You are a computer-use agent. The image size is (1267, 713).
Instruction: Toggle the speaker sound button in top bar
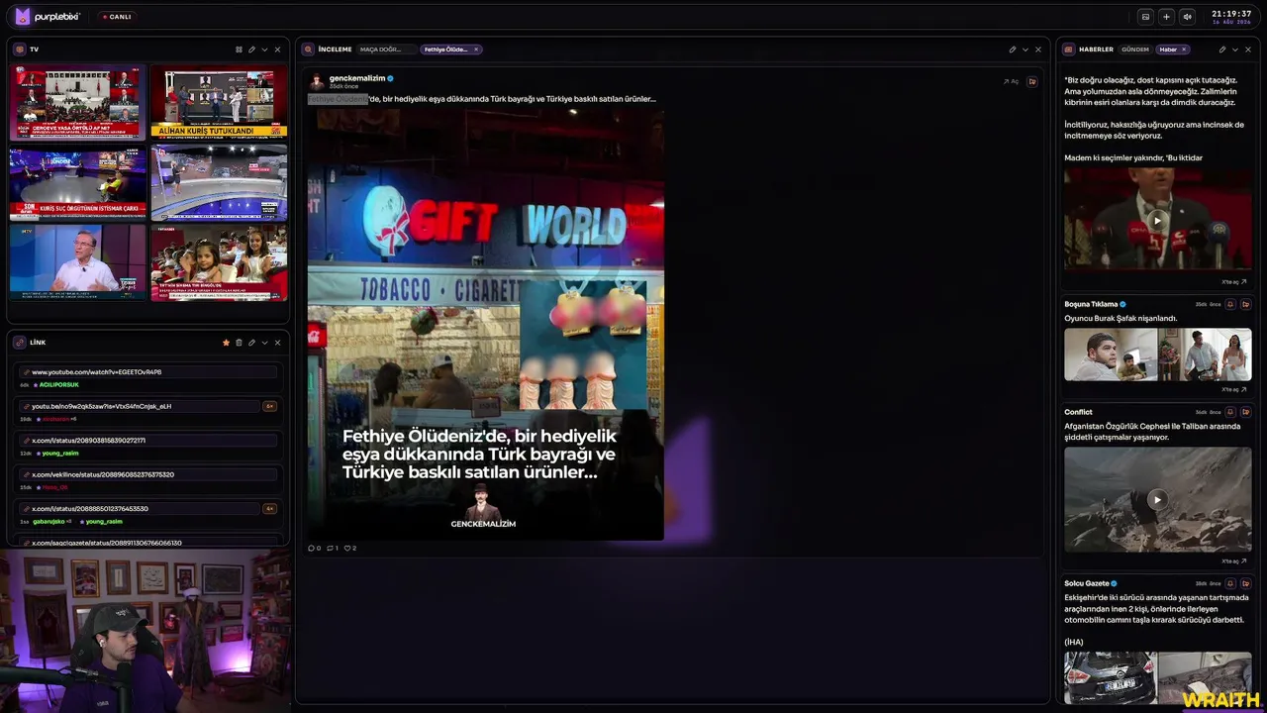(1187, 17)
